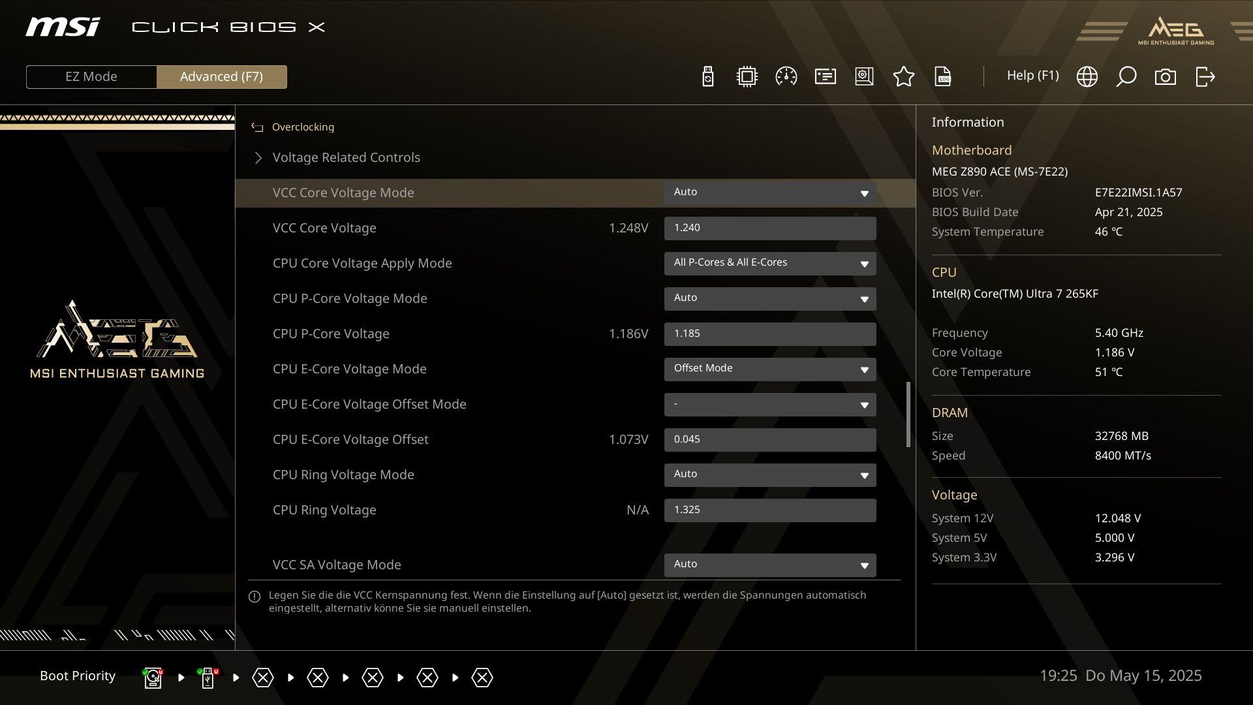
Task: Click the search magnifier icon
Action: (1126, 76)
